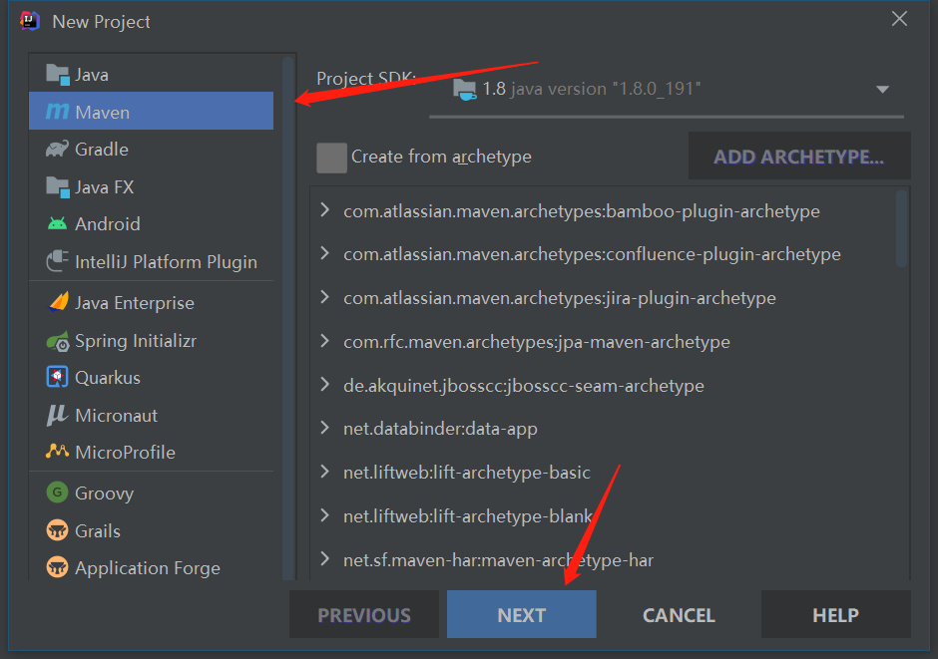Viewport: 938px width, 659px height.
Task: Click the Android robot icon
Action: tap(58, 224)
